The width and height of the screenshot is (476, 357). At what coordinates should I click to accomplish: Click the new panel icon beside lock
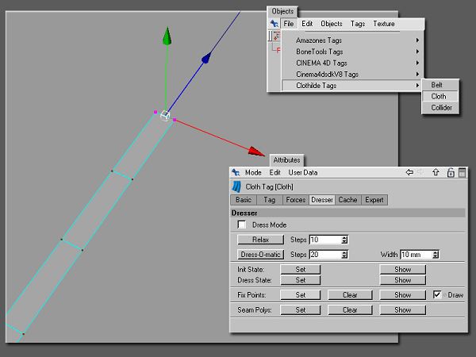462,172
